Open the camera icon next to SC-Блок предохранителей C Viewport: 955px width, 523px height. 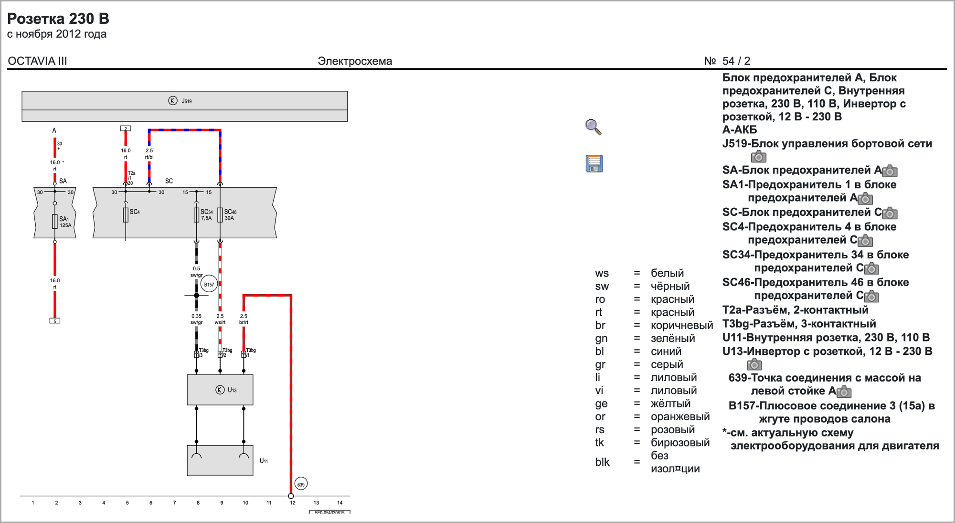pyautogui.click(x=890, y=213)
